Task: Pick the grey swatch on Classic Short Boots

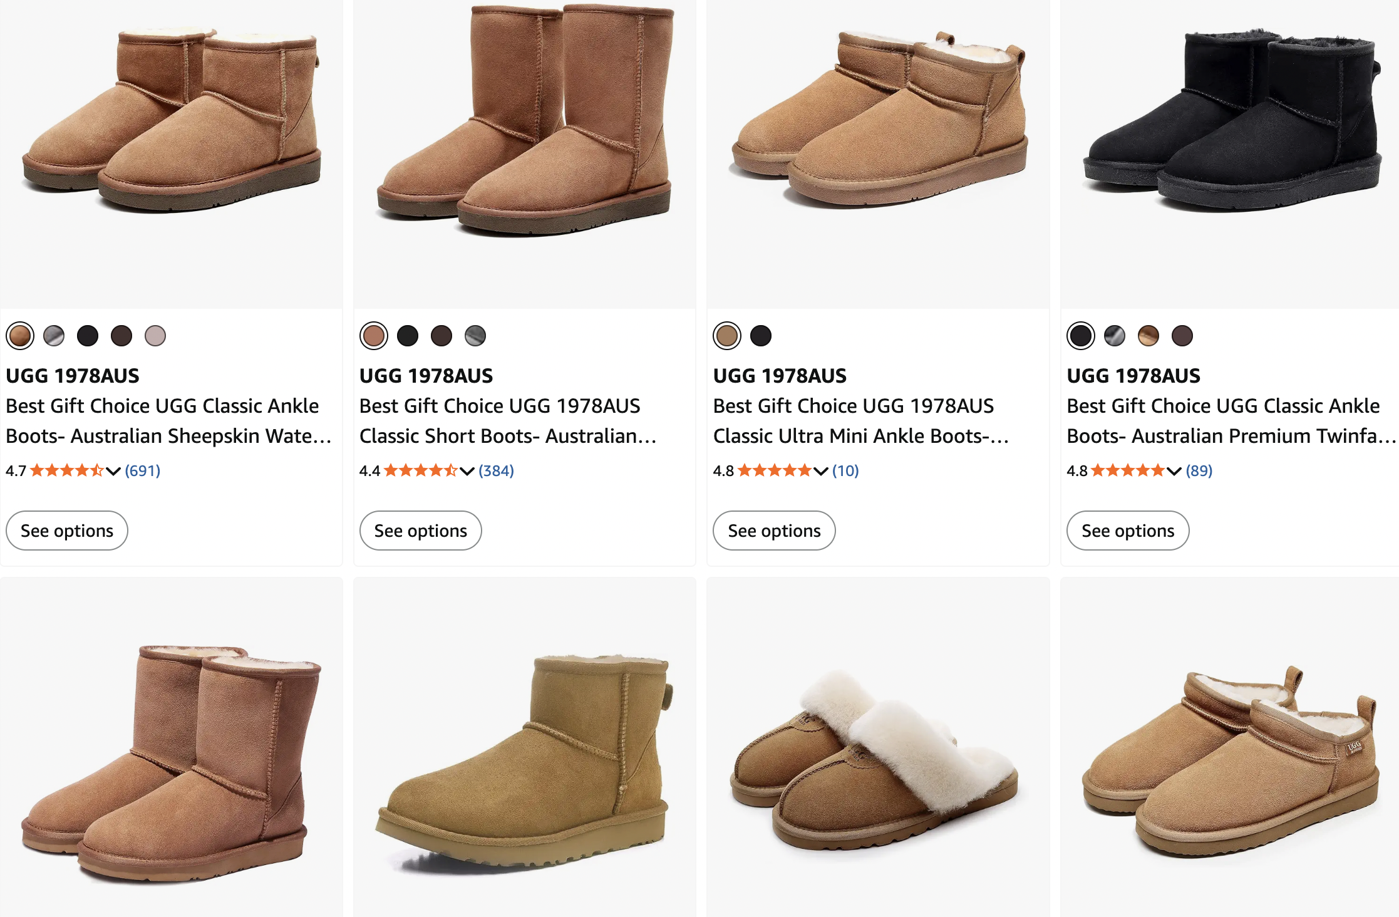Action: click(x=475, y=336)
